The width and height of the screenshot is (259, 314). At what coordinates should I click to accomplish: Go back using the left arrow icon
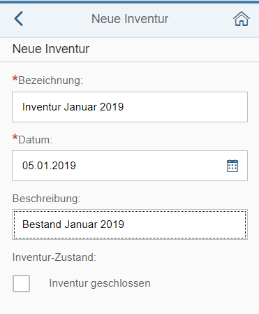[x=18, y=18]
